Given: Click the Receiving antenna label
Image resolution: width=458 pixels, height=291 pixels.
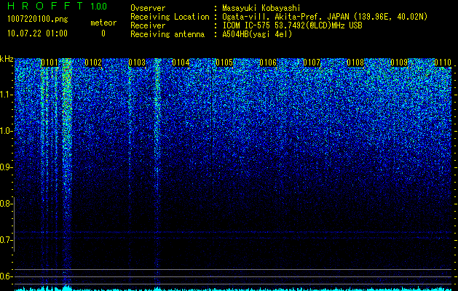Looking at the screenshot, I should (167, 34).
